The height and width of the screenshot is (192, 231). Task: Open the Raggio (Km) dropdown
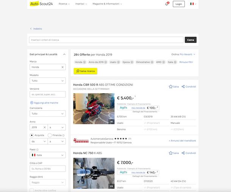48,183
